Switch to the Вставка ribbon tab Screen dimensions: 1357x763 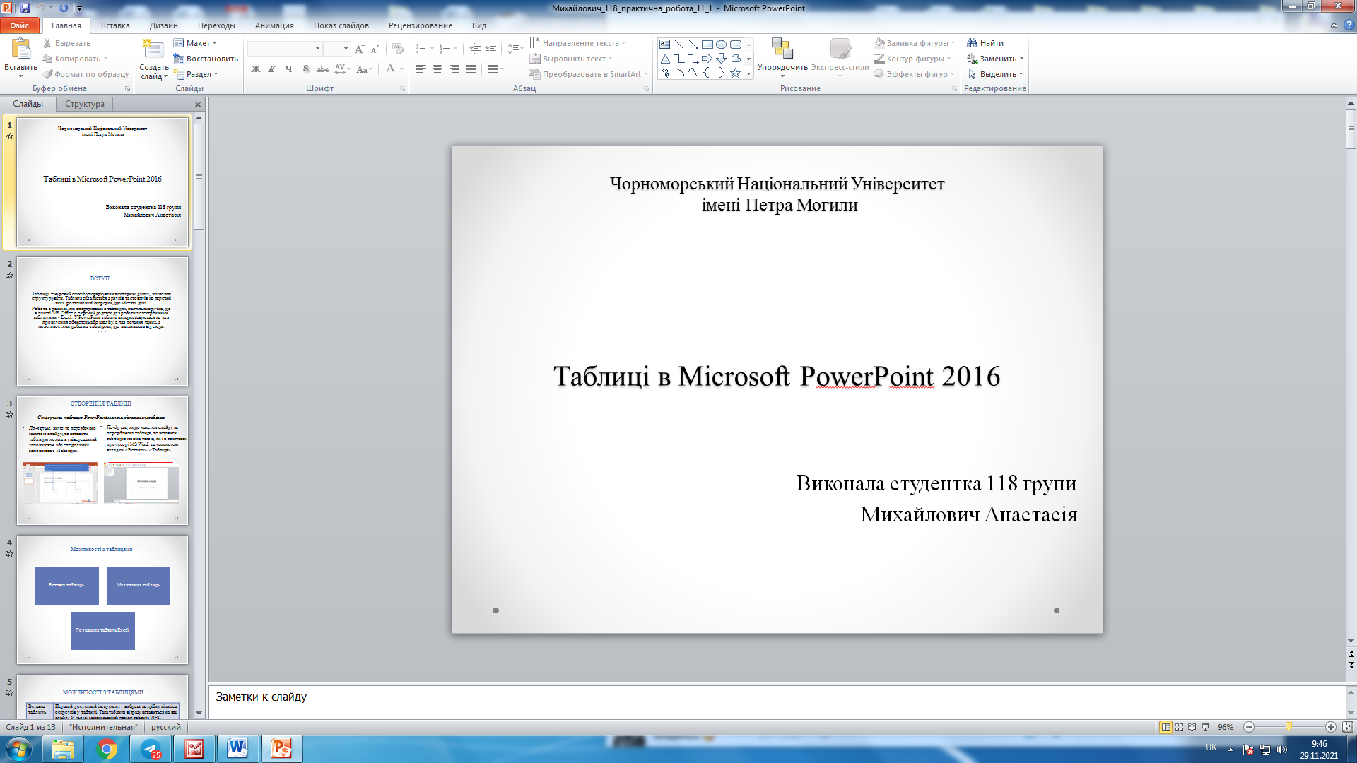(x=115, y=25)
